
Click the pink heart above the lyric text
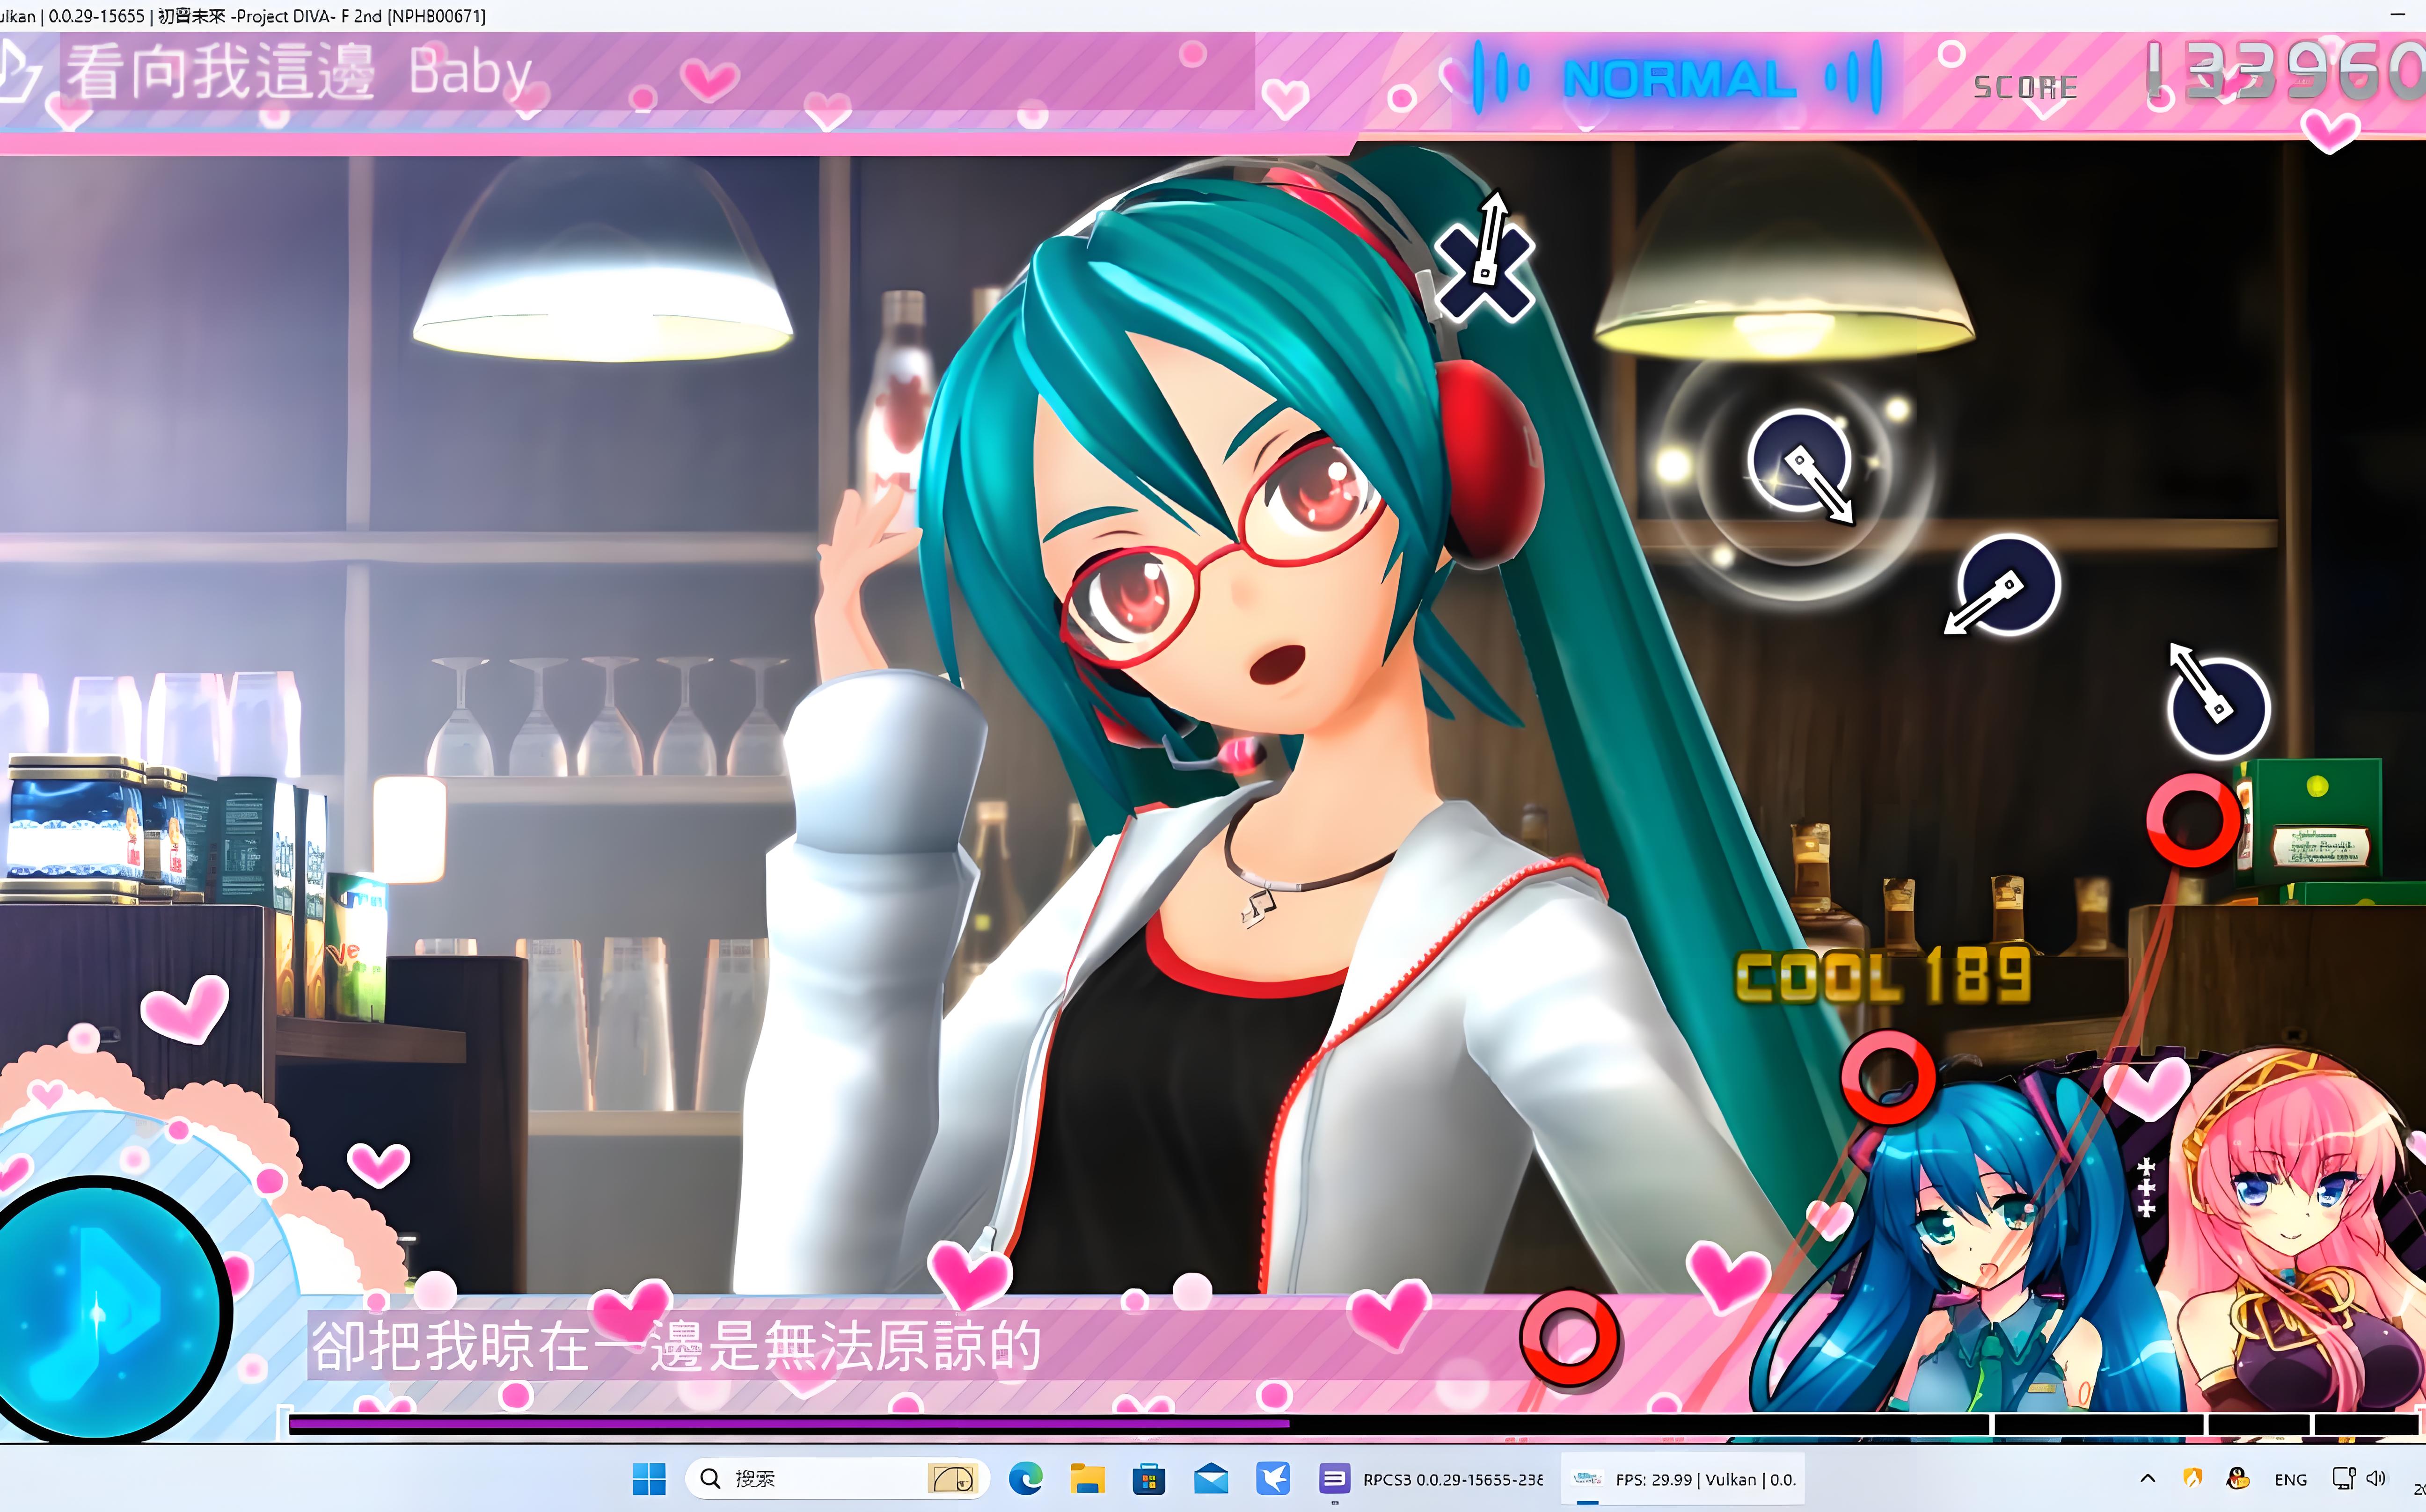pos(968,1274)
